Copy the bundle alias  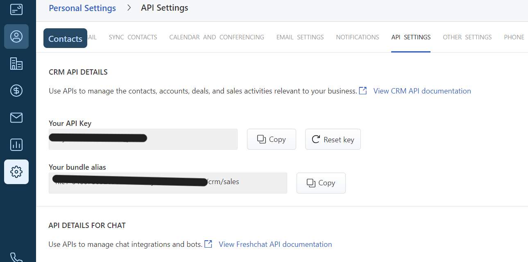321,183
